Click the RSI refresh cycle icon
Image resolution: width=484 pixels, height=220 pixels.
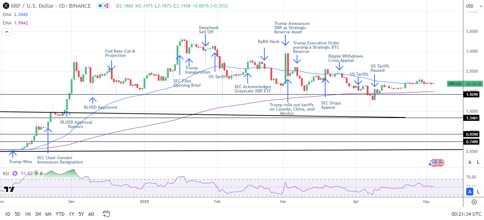pos(15,173)
